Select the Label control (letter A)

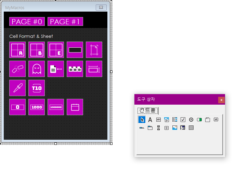click(x=150, y=120)
